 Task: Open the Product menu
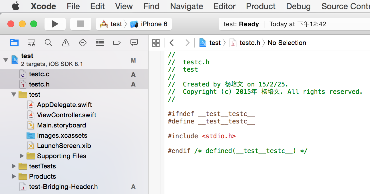(x=260, y=6)
